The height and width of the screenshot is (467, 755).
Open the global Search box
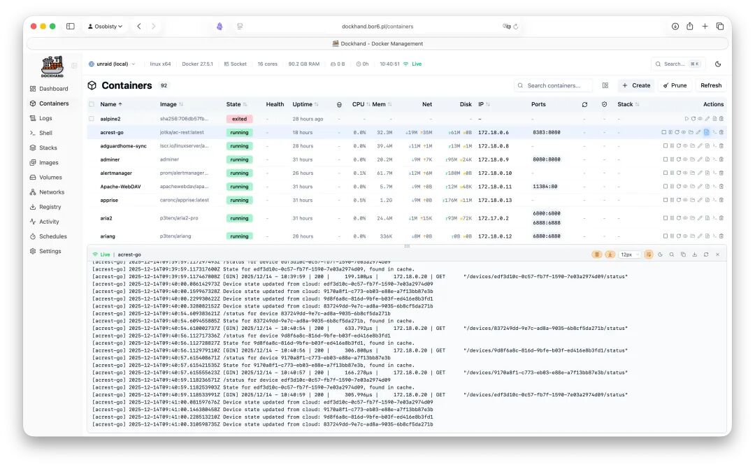pos(677,64)
